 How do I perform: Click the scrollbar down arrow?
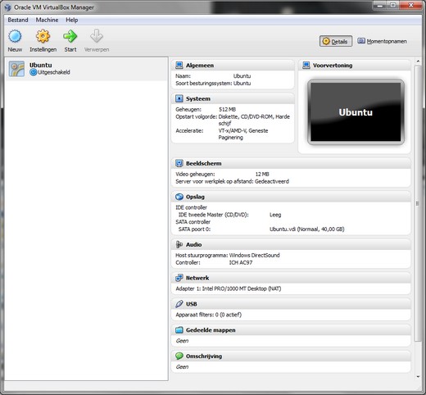pyautogui.click(x=418, y=376)
